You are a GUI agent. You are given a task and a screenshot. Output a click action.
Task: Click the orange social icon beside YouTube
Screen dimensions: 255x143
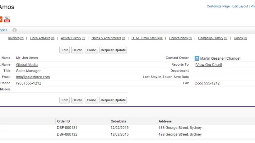(1, 20)
